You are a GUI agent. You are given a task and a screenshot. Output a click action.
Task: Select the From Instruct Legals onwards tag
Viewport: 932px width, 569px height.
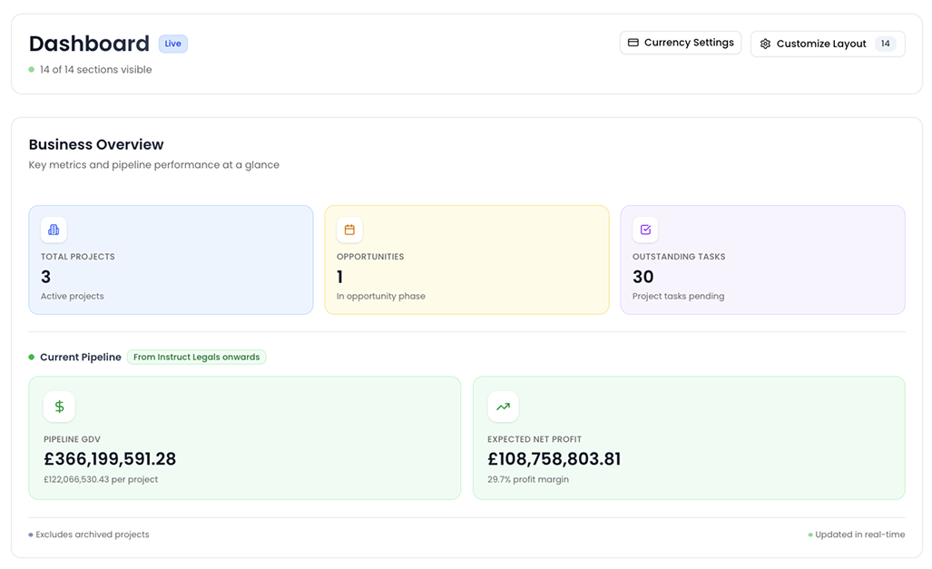(196, 358)
